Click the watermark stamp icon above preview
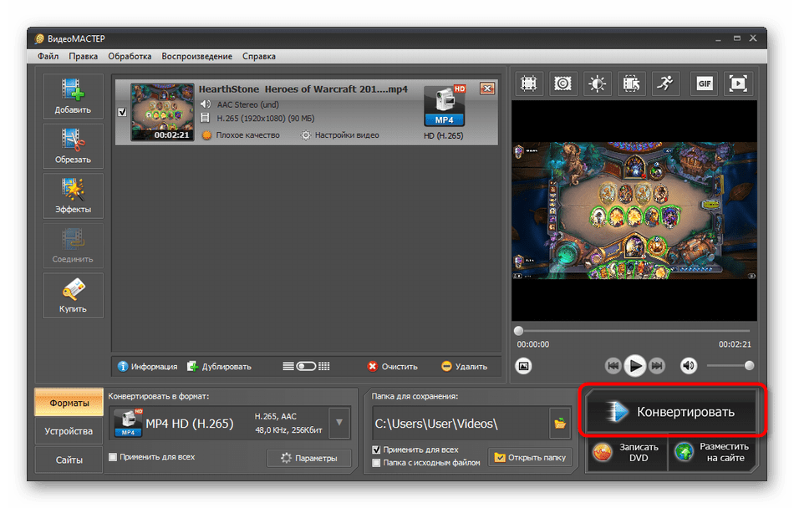 pos(562,84)
